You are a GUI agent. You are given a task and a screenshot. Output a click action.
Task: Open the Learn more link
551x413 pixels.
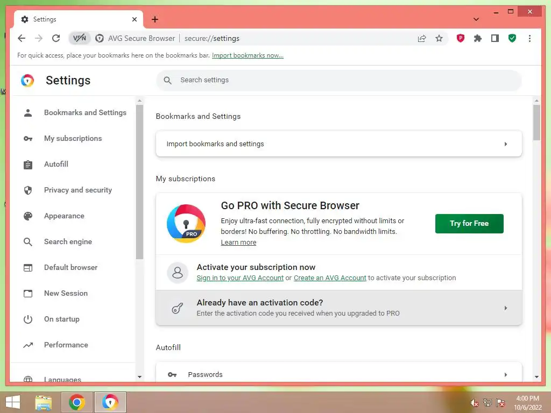point(238,243)
